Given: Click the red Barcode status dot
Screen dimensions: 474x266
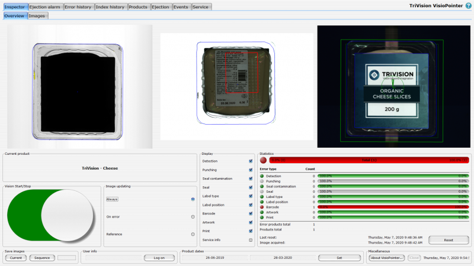Looking at the screenshot, I should click(262, 207).
